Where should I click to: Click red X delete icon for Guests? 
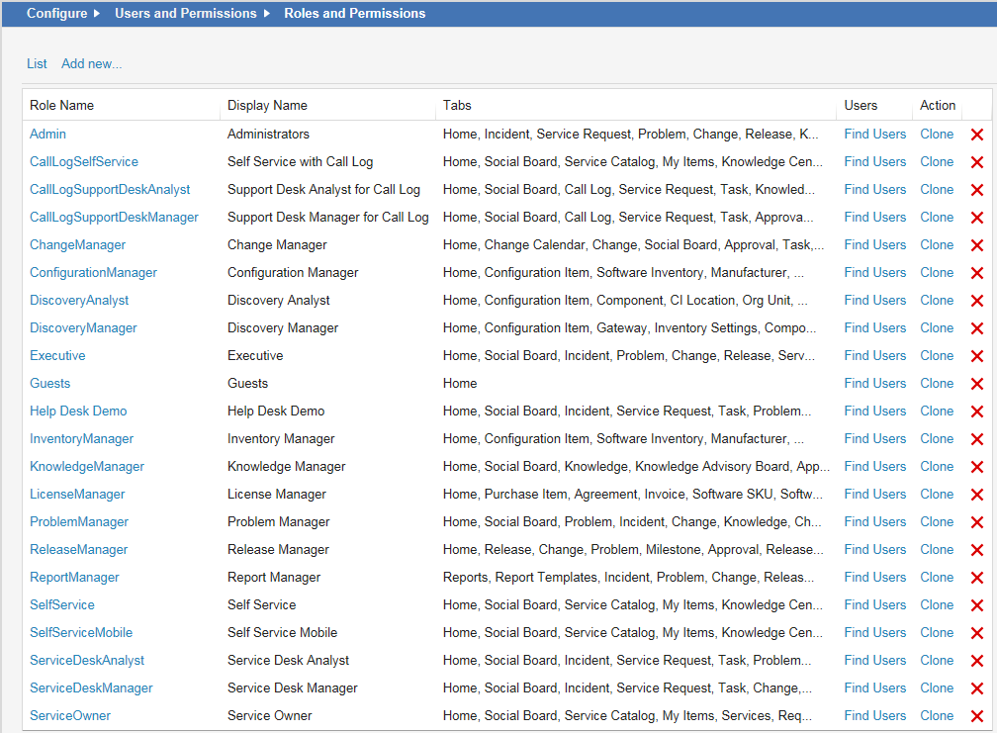[976, 384]
